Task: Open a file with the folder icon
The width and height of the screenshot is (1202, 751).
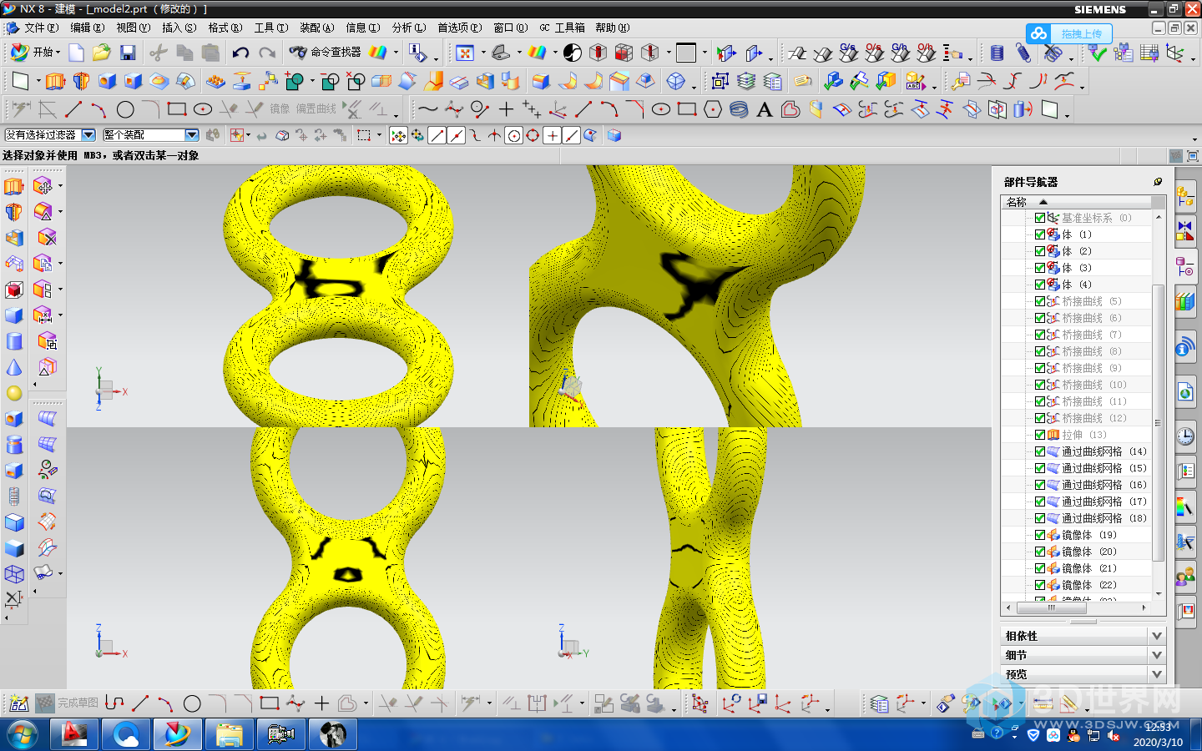Action: [102, 53]
